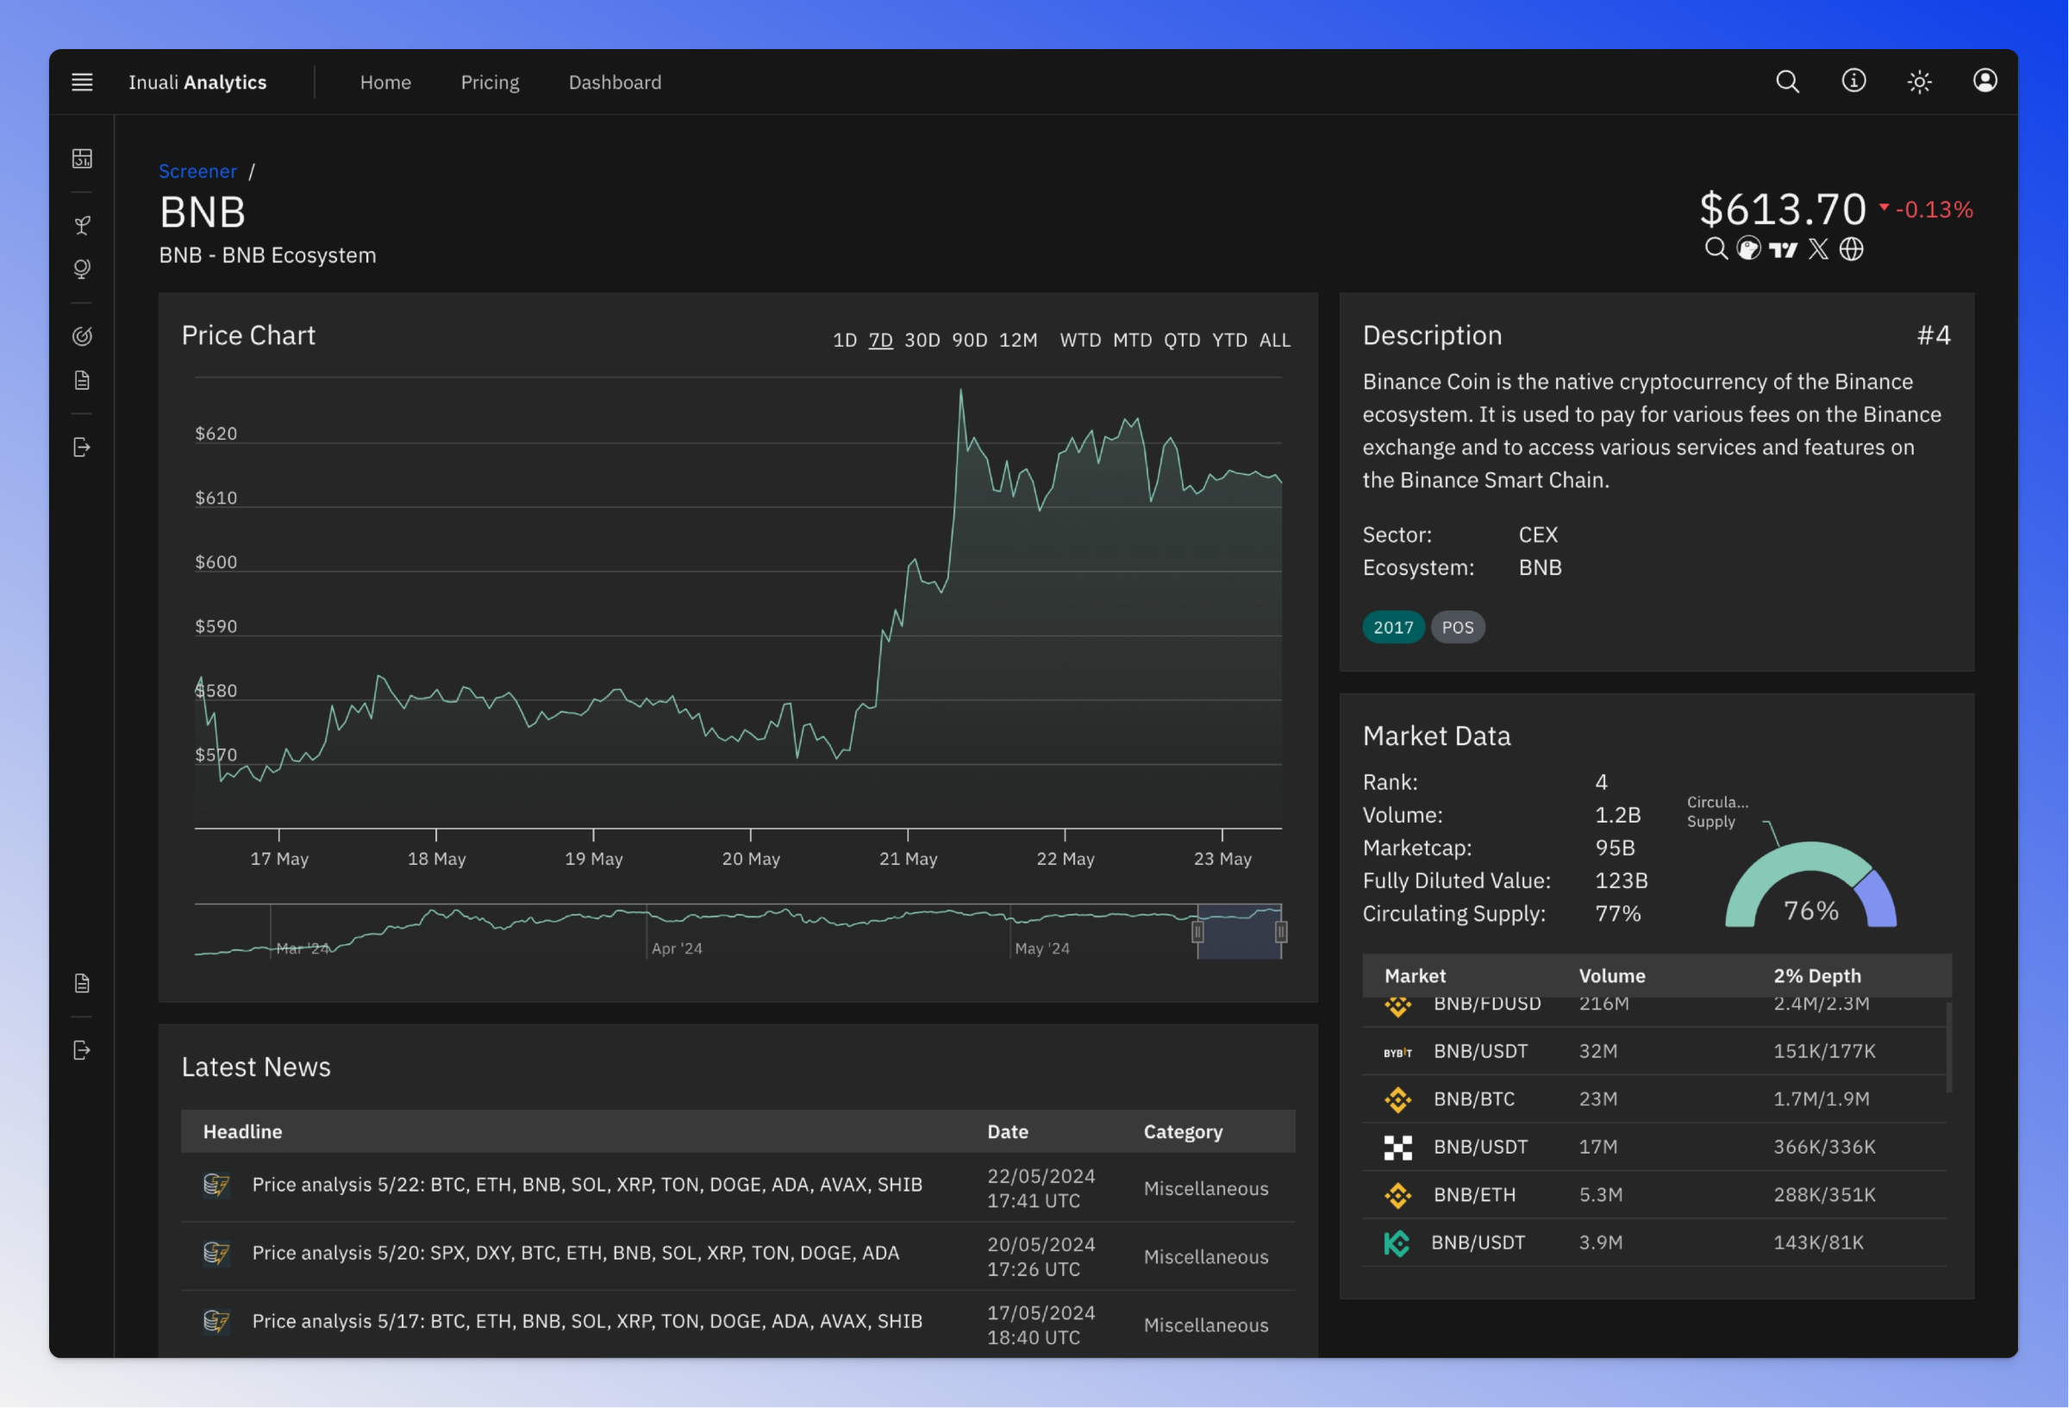Screen dimensions: 2069x1408
Task: Grab the left handle of the chart range navigator
Action: pyautogui.click(x=1198, y=933)
